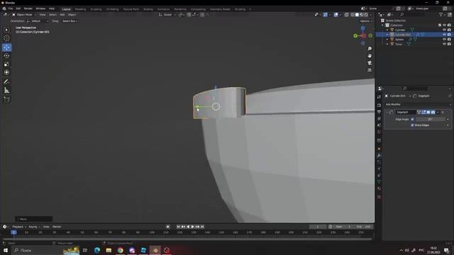Jump to timeline start frame
The image size is (454, 255).
178,227
